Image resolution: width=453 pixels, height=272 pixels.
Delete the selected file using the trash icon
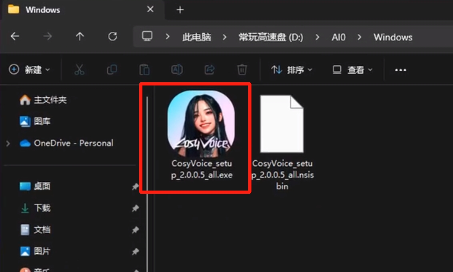tap(241, 70)
